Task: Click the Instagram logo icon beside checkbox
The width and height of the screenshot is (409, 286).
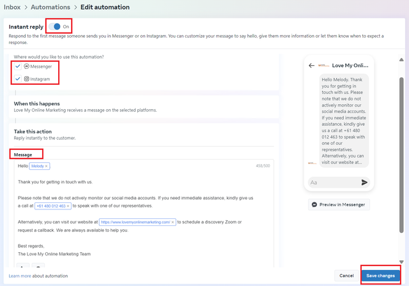Action: pyautogui.click(x=27, y=79)
